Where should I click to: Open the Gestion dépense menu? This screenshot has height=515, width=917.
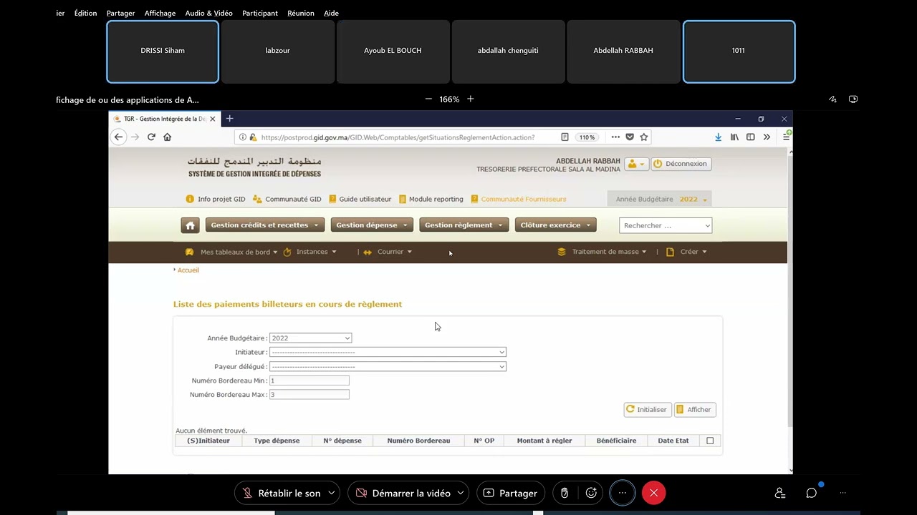pos(372,225)
